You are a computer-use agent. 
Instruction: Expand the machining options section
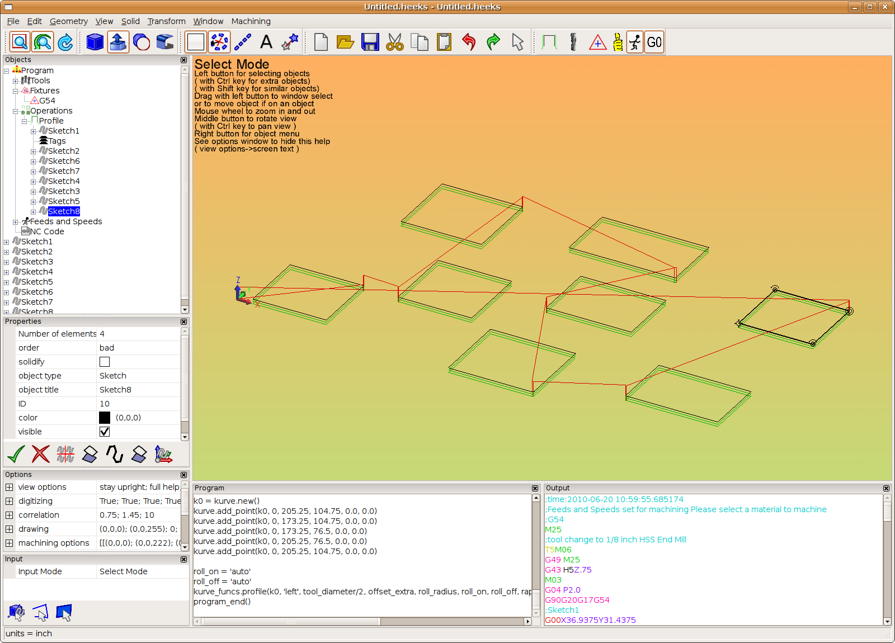tap(10, 542)
